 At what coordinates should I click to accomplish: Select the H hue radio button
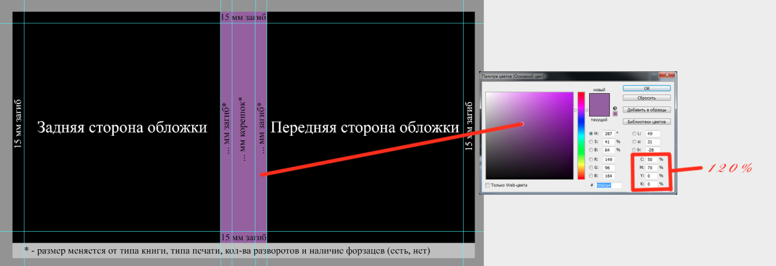click(x=591, y=133)
